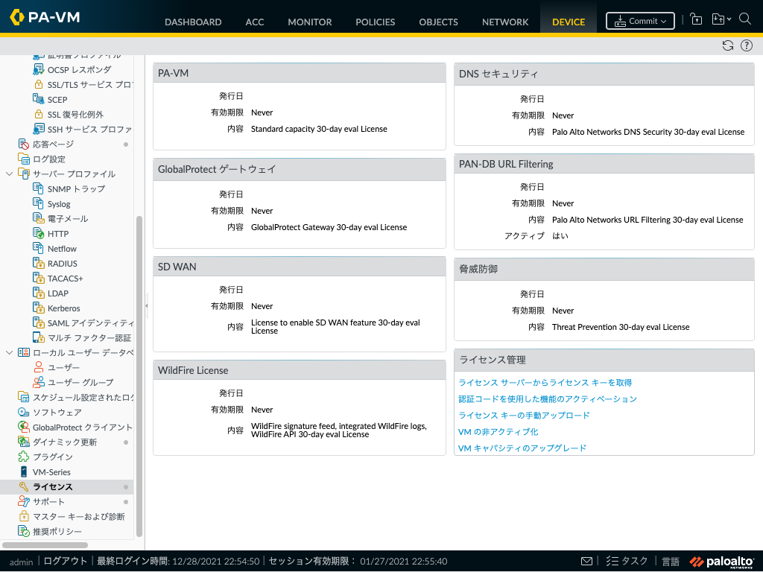Screen dimensions: 763x572
Task: Click the sidebar horizontal scrollbar
Action: coord(45,545)
